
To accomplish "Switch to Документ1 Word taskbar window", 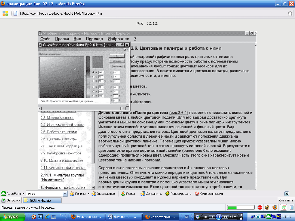I will coord(123,217).
